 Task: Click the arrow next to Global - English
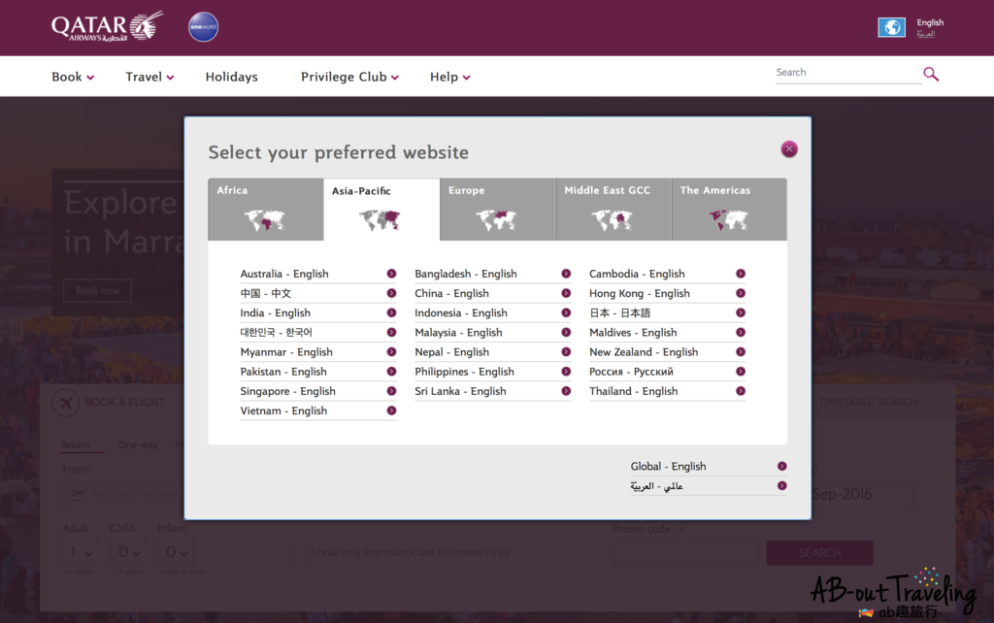(x=782, y=467)
